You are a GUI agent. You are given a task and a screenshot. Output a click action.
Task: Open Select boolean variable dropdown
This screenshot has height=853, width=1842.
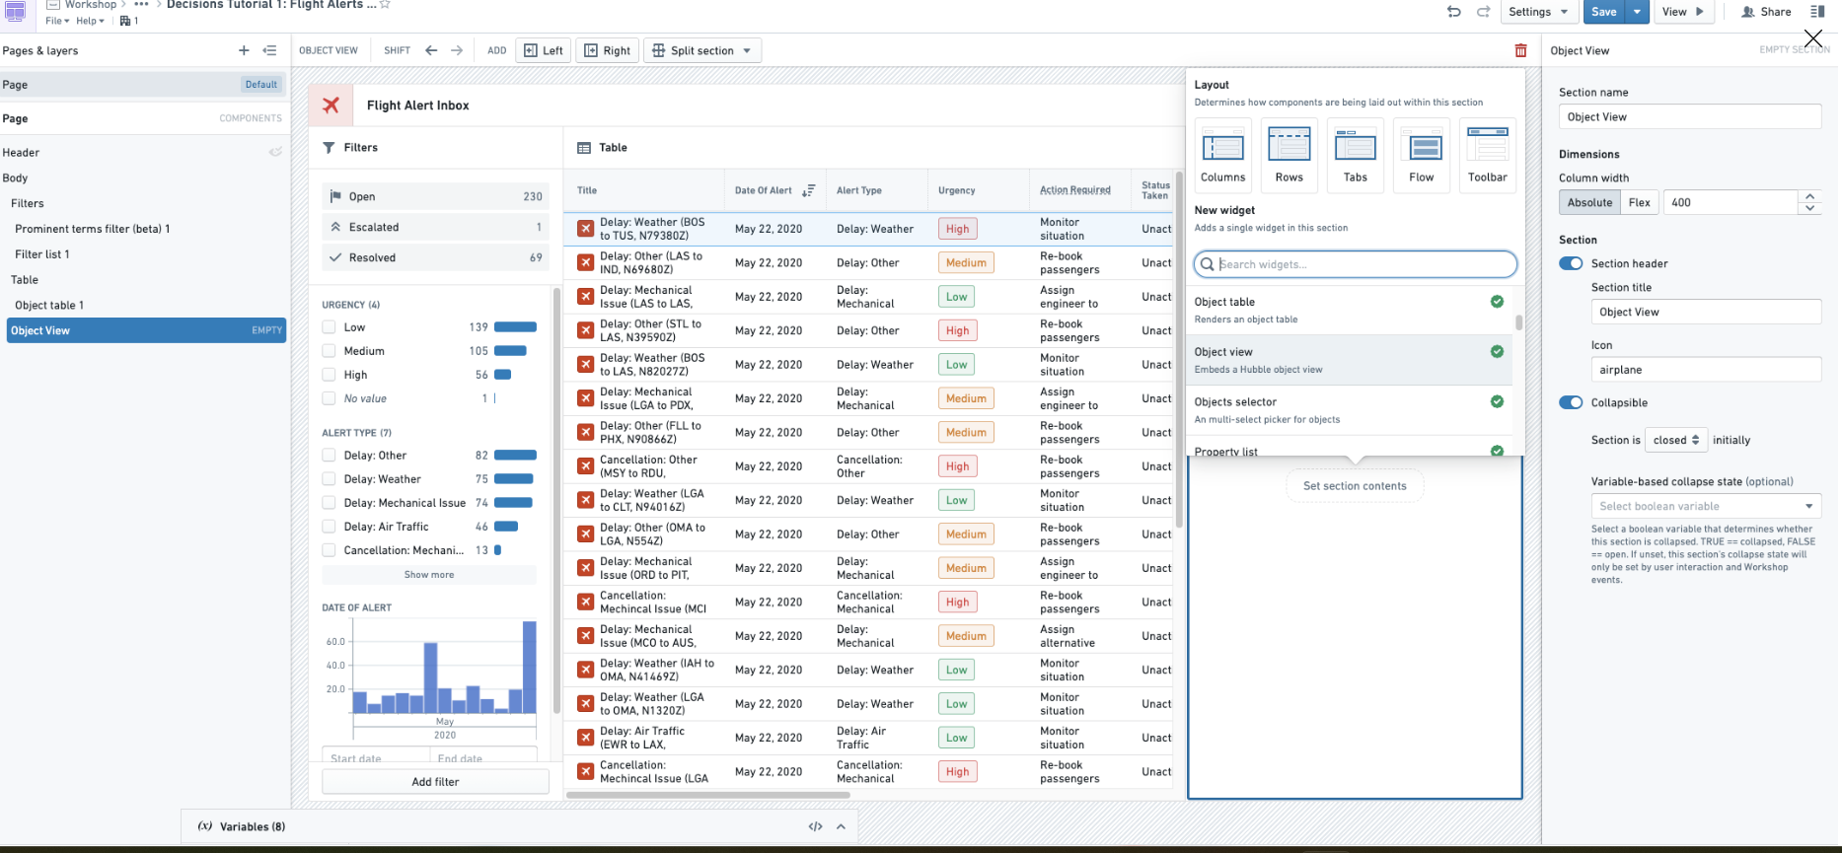(1705, 506)
